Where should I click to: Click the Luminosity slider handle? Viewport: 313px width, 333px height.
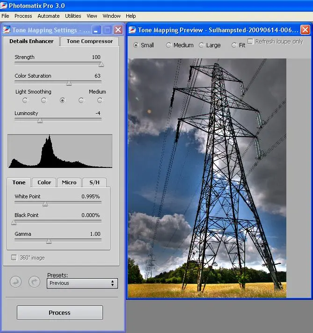[40, 120]
